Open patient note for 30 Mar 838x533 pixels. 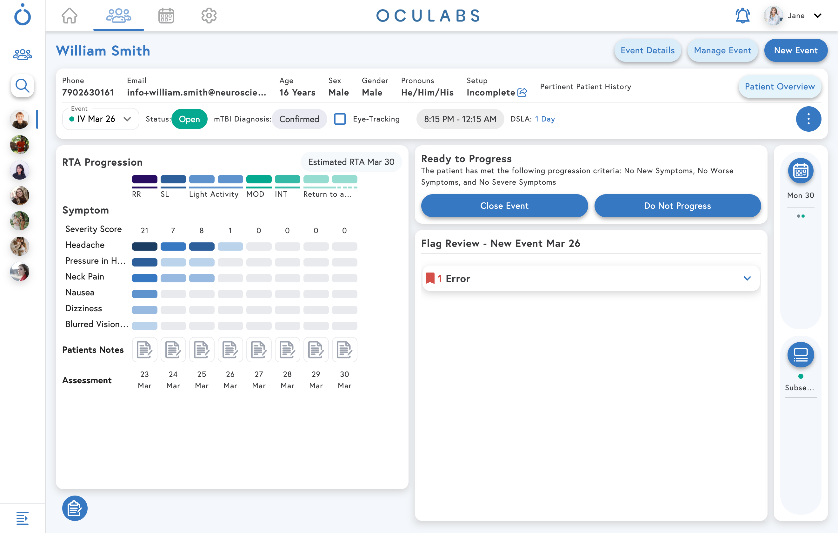(x=344, y=350)
